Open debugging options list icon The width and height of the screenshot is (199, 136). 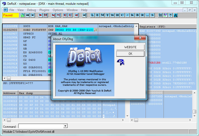click(x=160, y=15)
